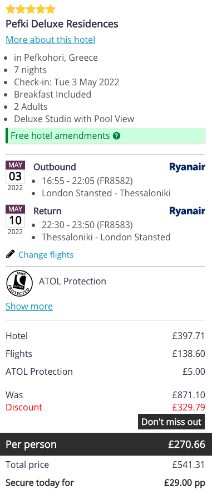Open the More about this hotel link
212x498 pixels.
click(x=51, y=40)
